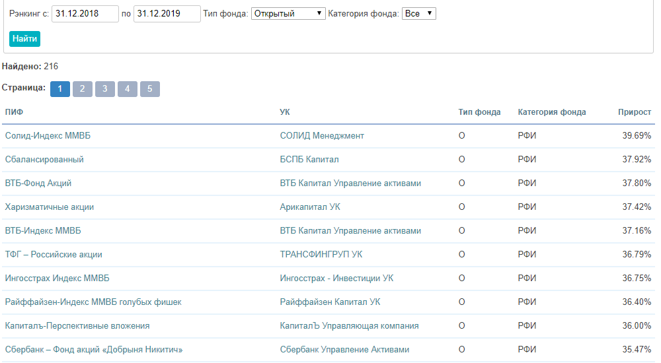Viewport: 661px width, 363px height.
Task: Open the ВТБ-Индекс ММВБ fund link
Action: pos(43,231)
